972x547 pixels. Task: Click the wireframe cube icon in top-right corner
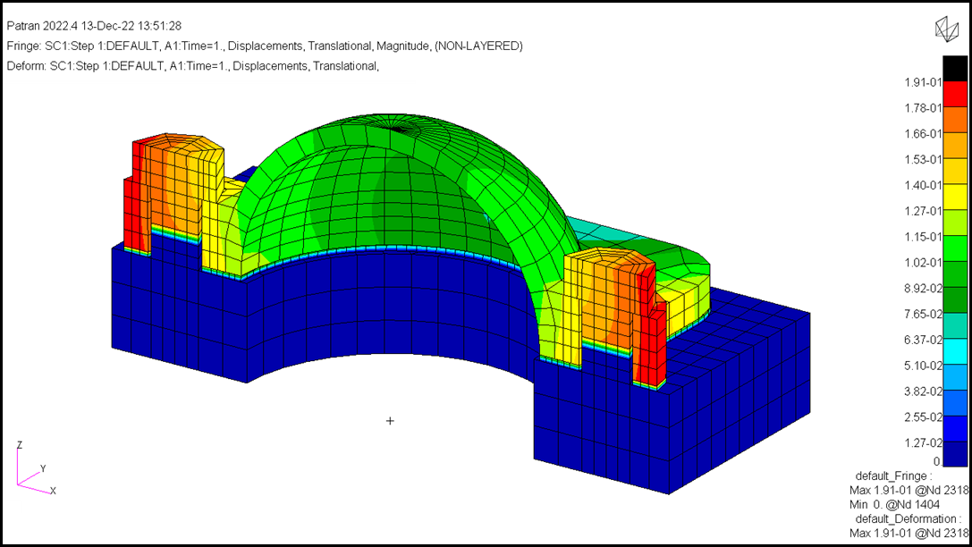946,29
